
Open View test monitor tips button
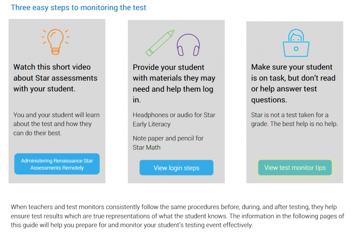[295, 168]
